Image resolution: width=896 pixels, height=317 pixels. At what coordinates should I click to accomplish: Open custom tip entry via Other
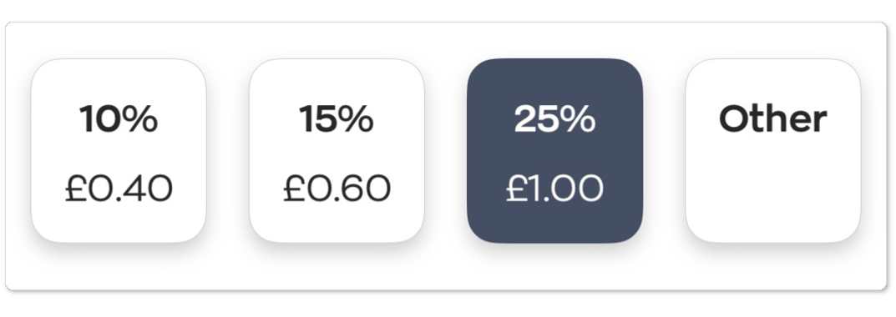[x=773, y=151]
